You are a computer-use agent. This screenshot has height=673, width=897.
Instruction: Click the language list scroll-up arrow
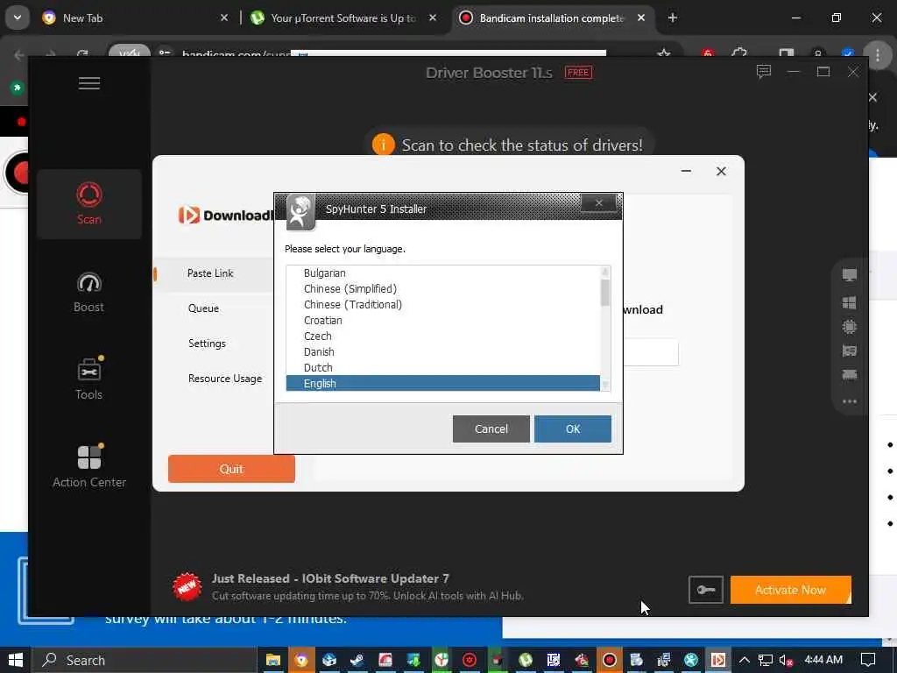coord(605,272)
